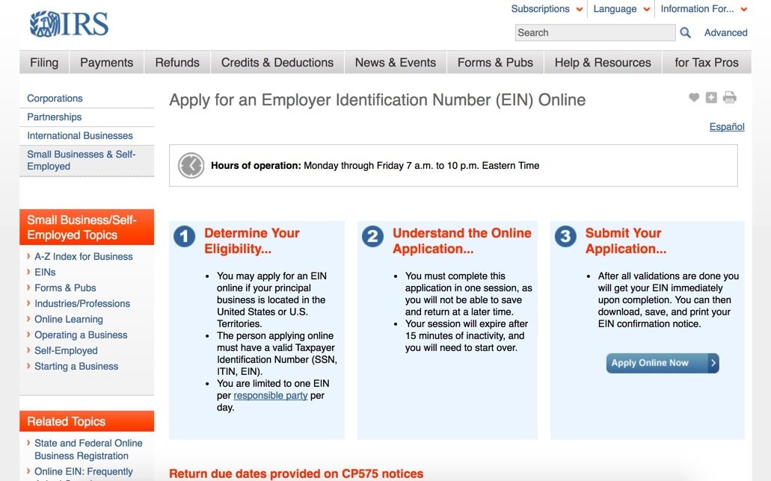Open the Help & Resources menu
The image size is (771, 481).
coord(603,63)
